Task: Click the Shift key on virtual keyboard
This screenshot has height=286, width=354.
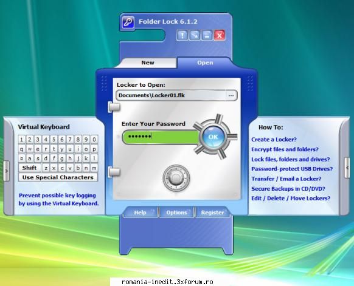Action: (x=30, y=168)
